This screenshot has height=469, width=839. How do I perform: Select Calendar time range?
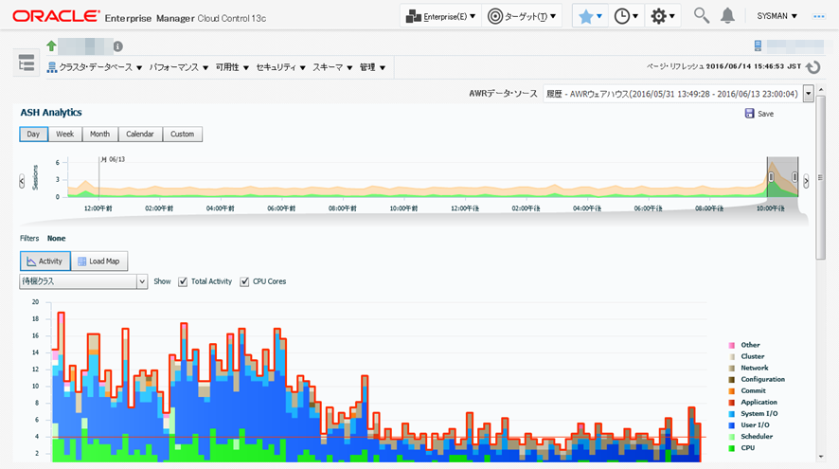pos(139,134)
